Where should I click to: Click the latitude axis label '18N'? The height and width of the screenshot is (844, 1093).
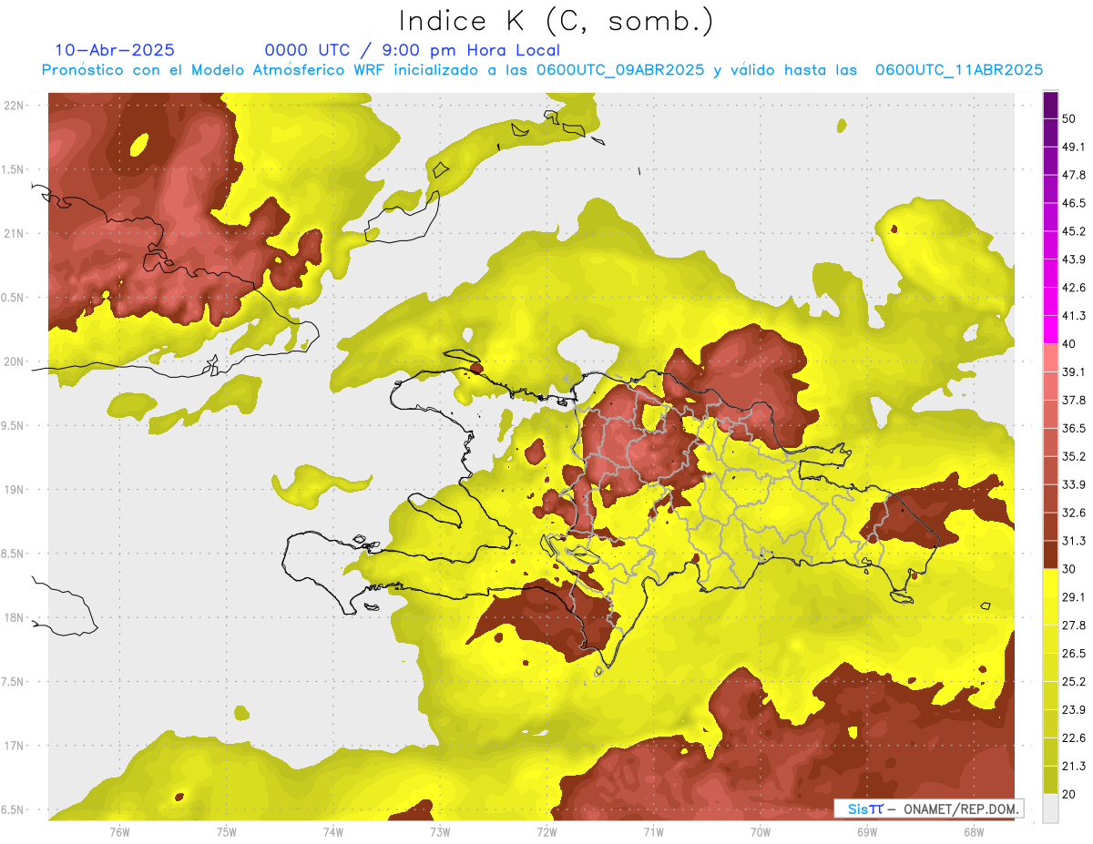coord(14,617)
